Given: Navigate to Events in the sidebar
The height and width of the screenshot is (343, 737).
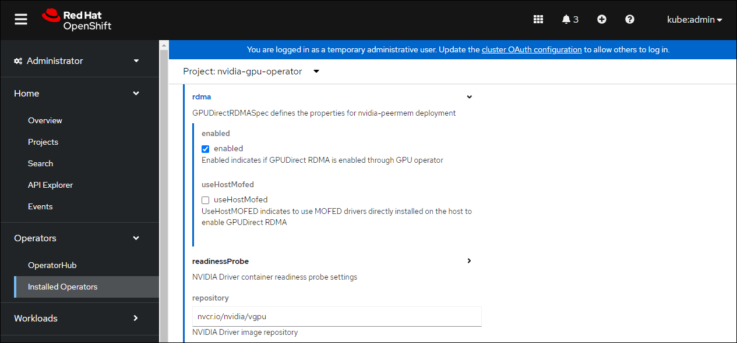Looking at the screenshot, I should coord(40,206).
